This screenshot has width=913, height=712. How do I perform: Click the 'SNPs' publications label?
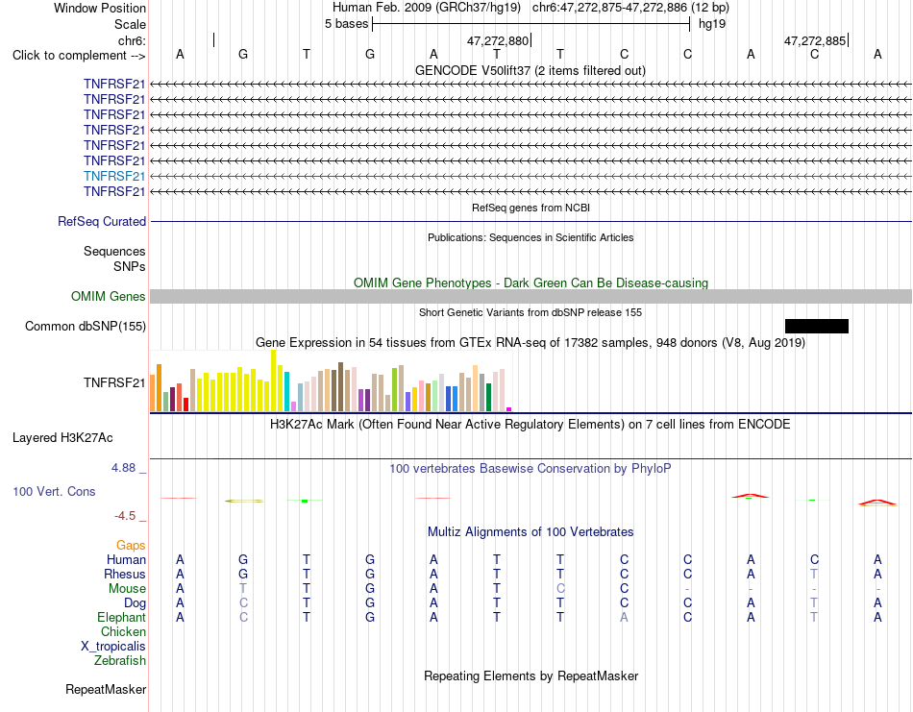pyautogui.click(x=130, y=266)
